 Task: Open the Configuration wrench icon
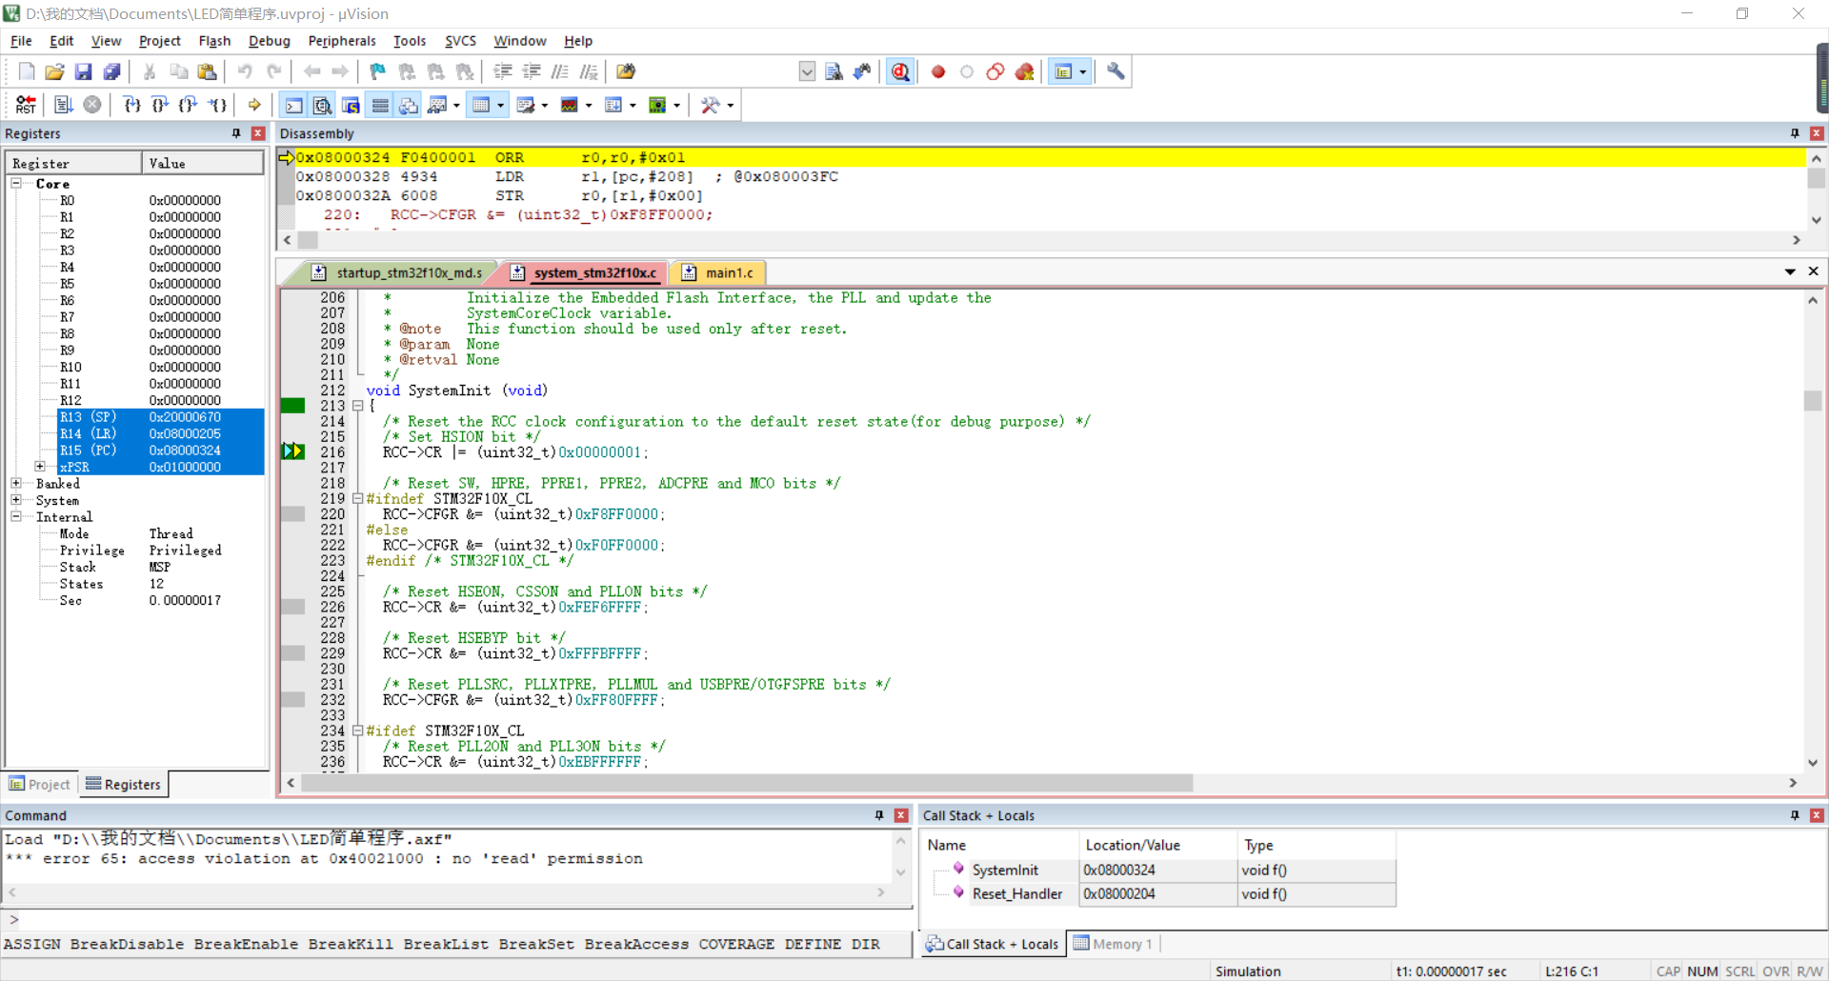1115,71
